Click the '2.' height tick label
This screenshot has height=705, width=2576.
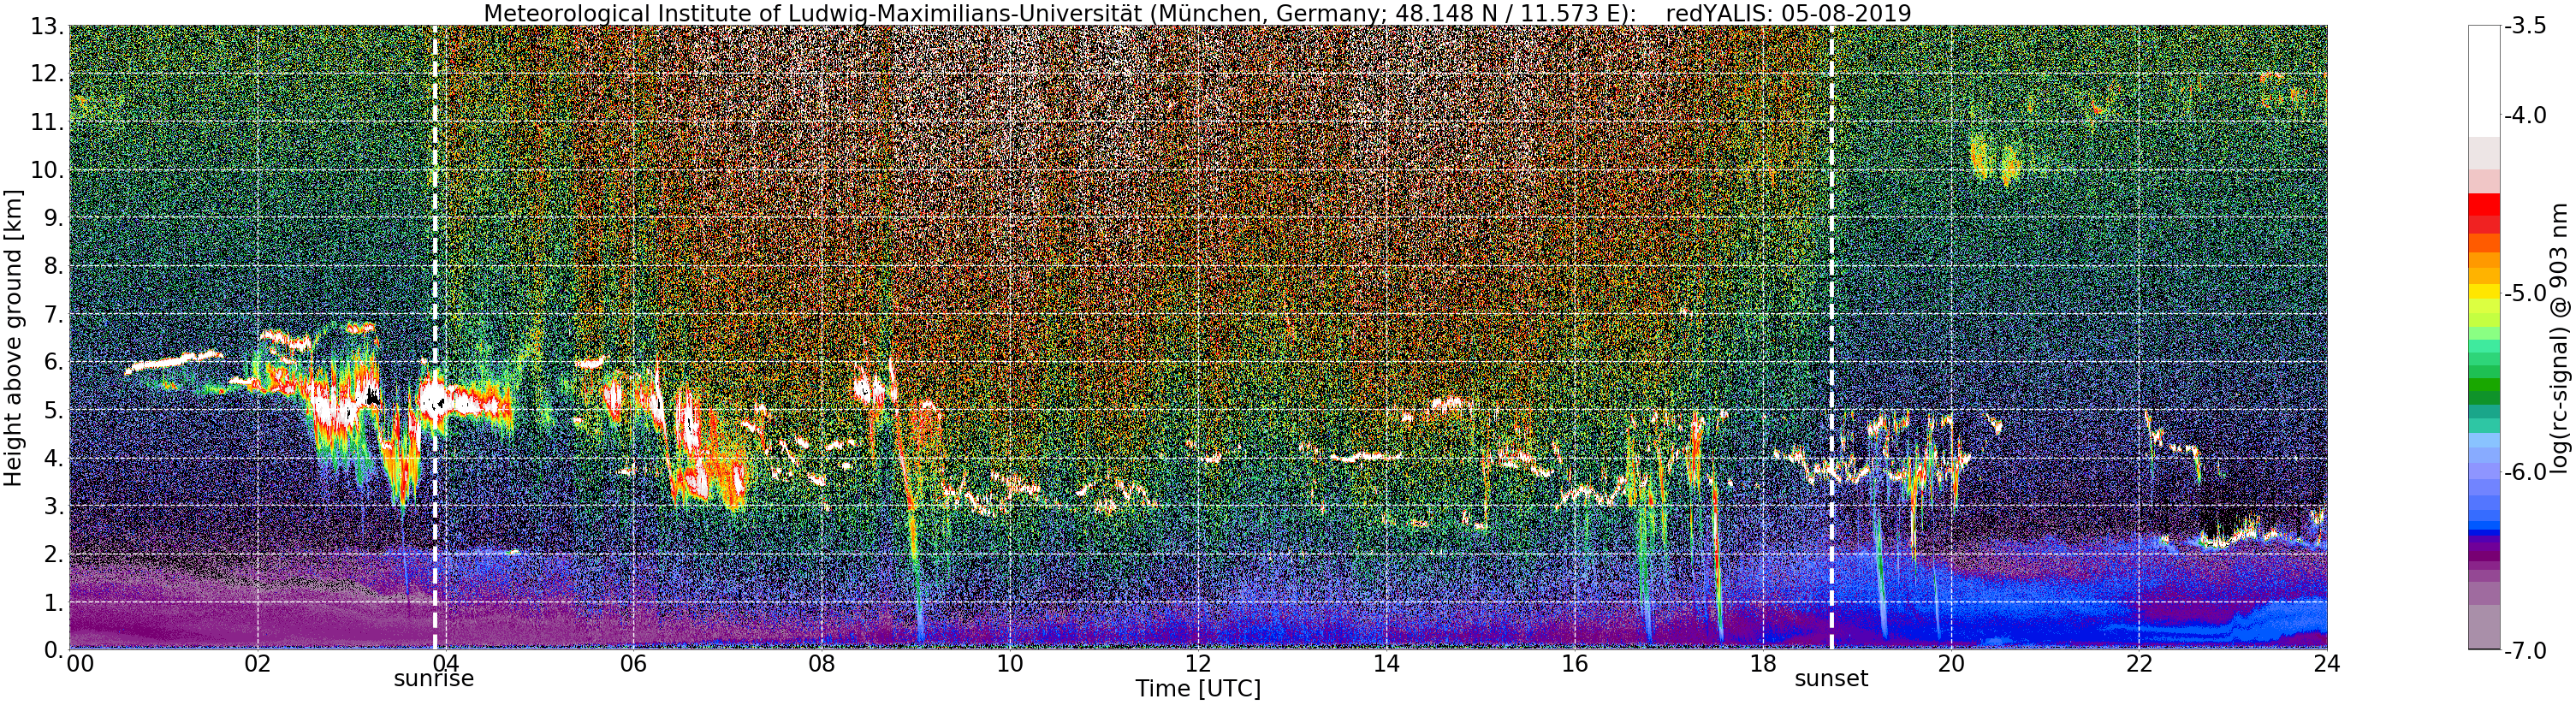pos(54,554)
